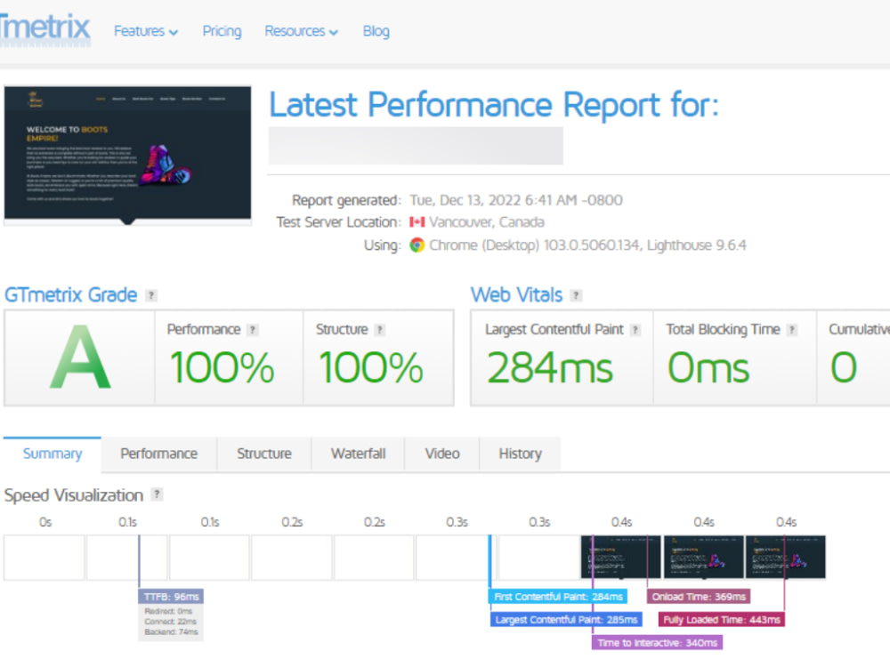Click the Speed Visualization help icon
Image resolution: width=890 pixels, height=667 pixels.
click(158, 494)
